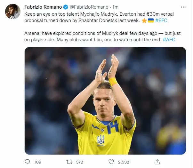193x168 pixels.
Task: Click the 109 replies count
Action: pyautogui.click(x=37, y=162)
